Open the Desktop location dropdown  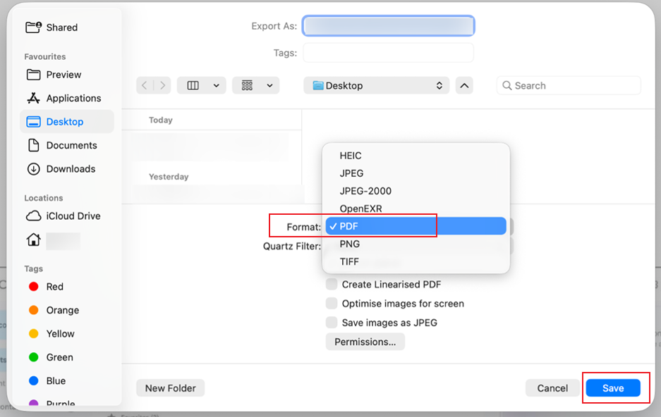[376, 85]
